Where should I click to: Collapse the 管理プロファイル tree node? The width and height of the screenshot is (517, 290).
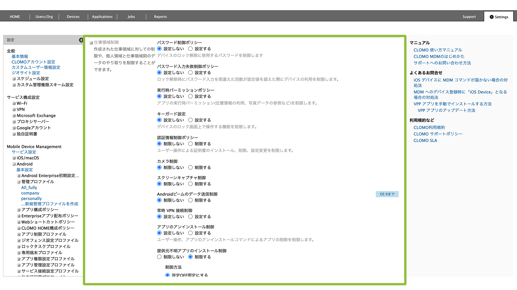(19, 182)
